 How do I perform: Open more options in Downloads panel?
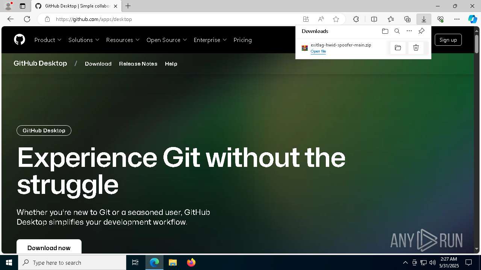[x=409, y=31]
